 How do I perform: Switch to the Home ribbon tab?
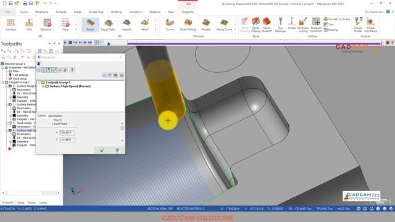(x=24, y=12)
